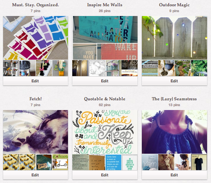Open the wooden fence marbles cover image
This screenshot has width=211, height=183.
174,38
